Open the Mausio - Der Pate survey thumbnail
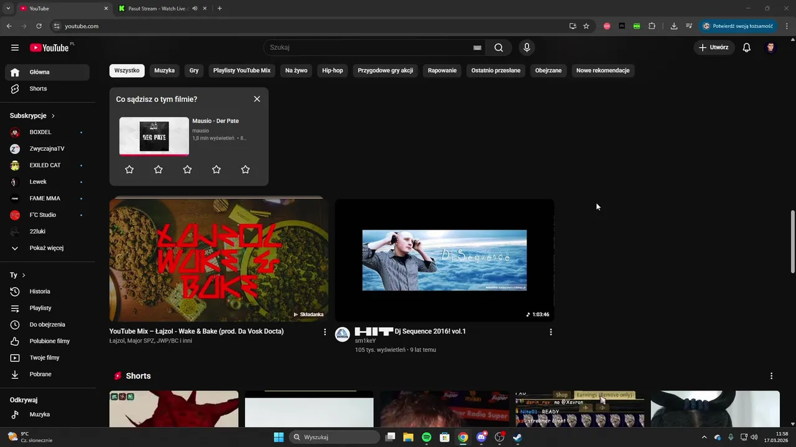 (x=154, y=137)
